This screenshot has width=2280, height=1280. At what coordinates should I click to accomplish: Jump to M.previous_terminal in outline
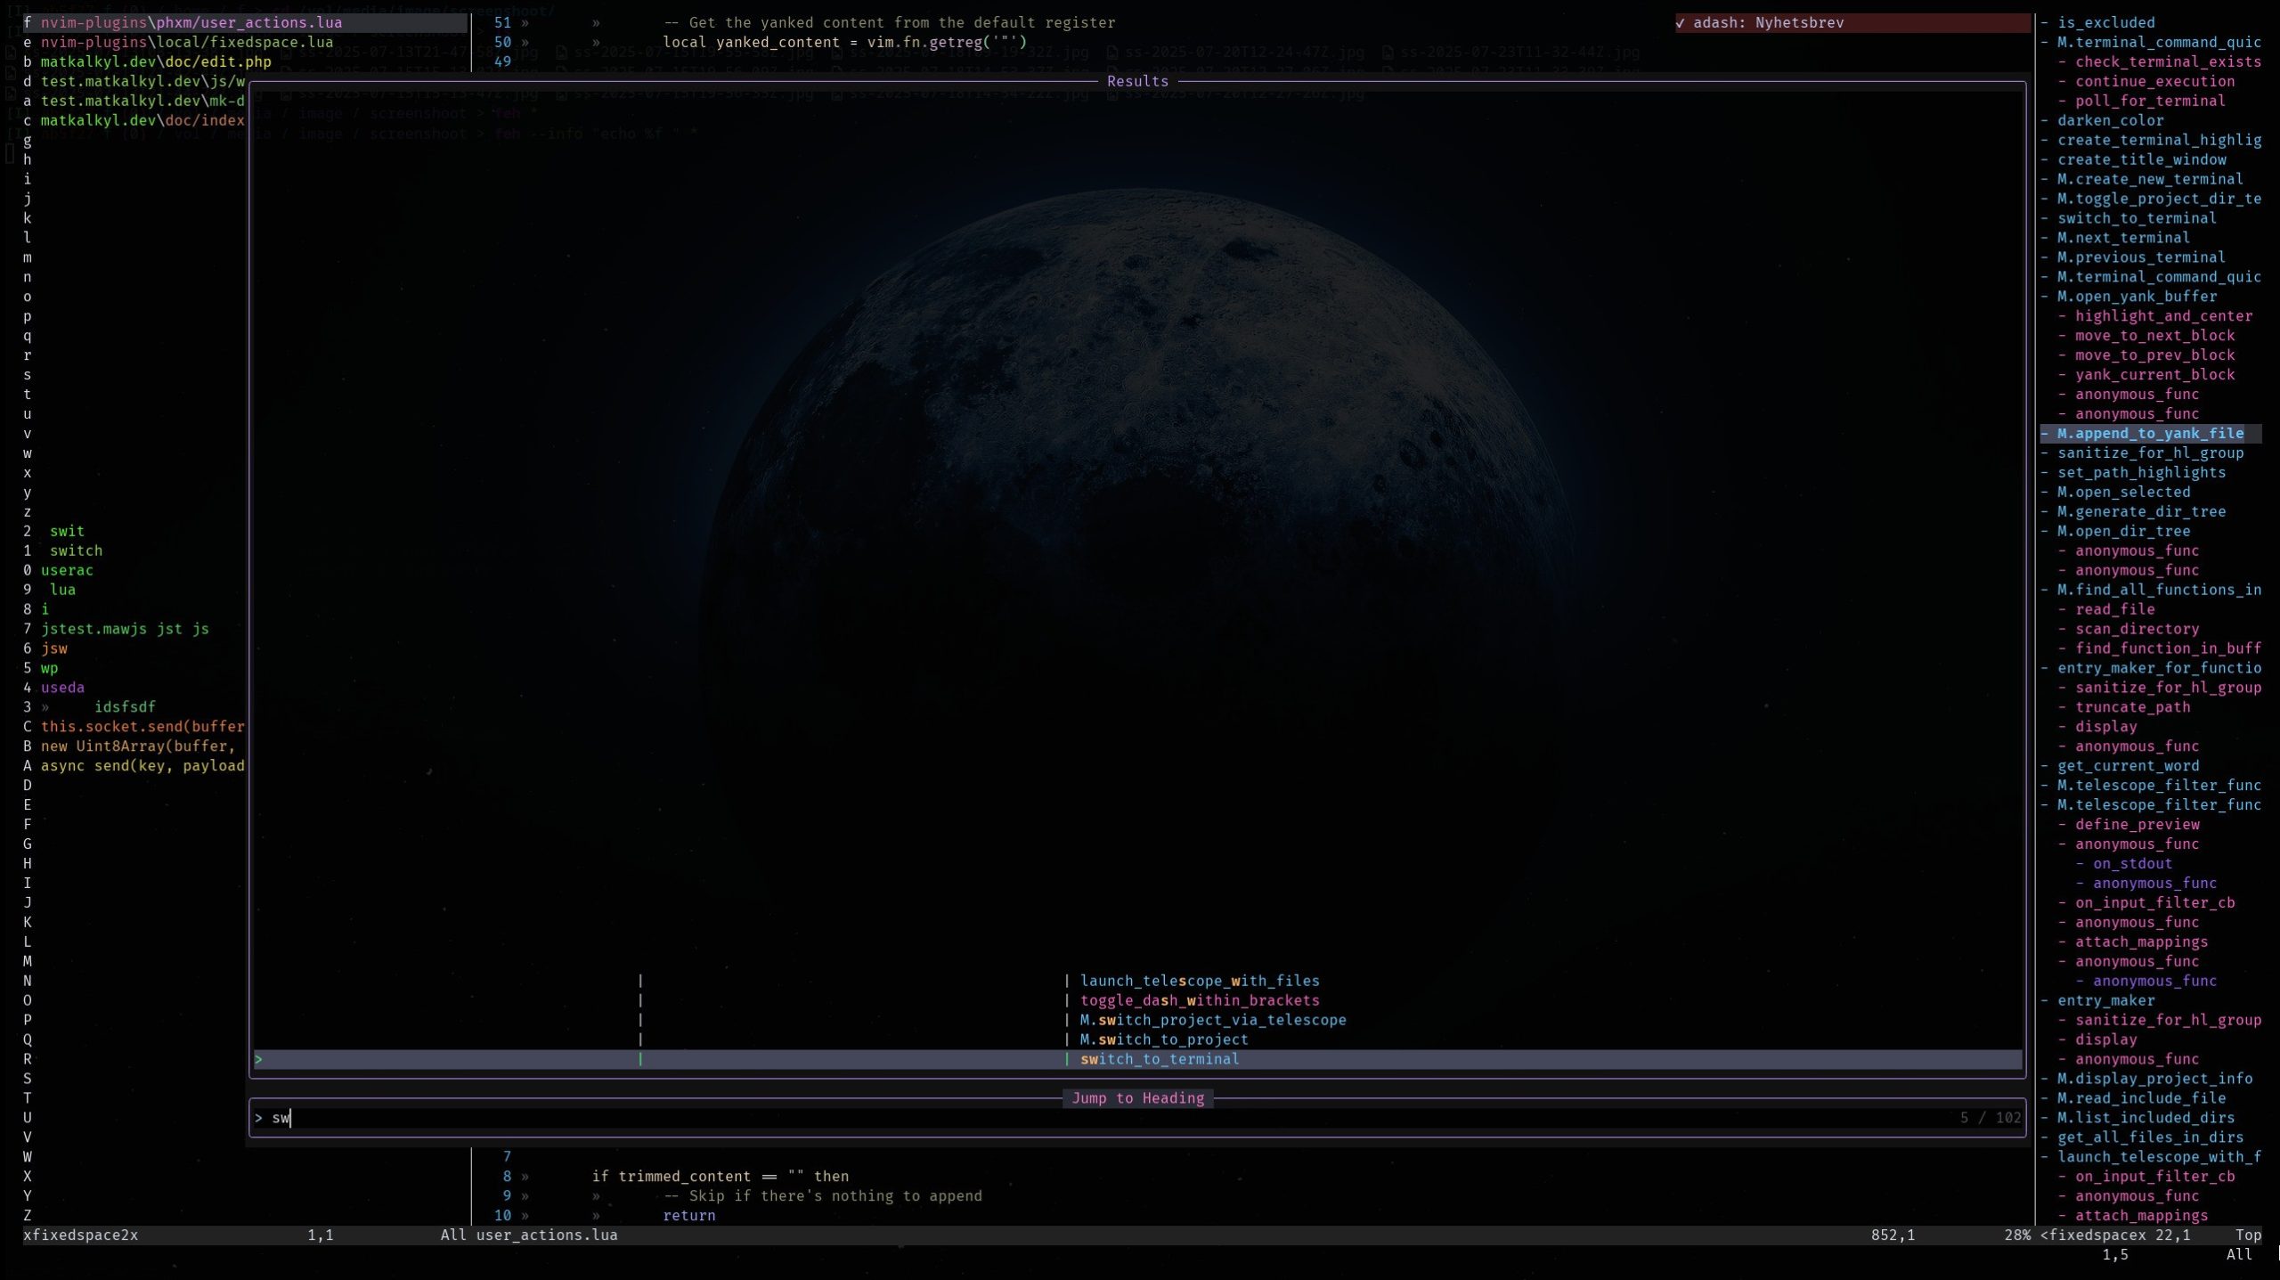2141,257
